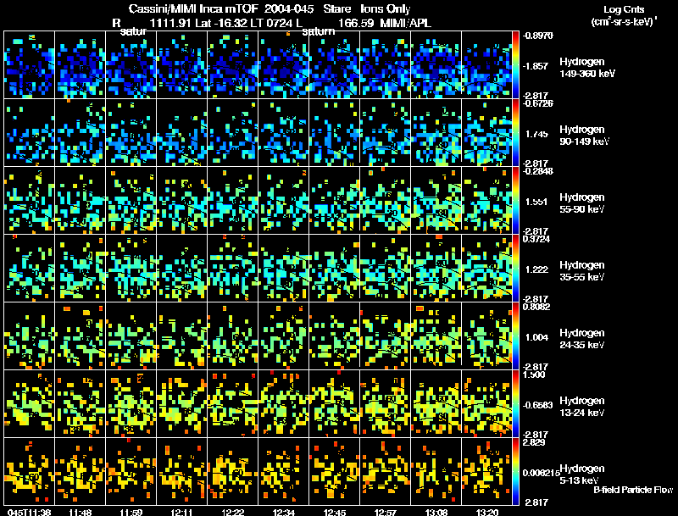
Task: Click the color bar beside Hydrogen 149-360 keV
Action: pos(515,64)
